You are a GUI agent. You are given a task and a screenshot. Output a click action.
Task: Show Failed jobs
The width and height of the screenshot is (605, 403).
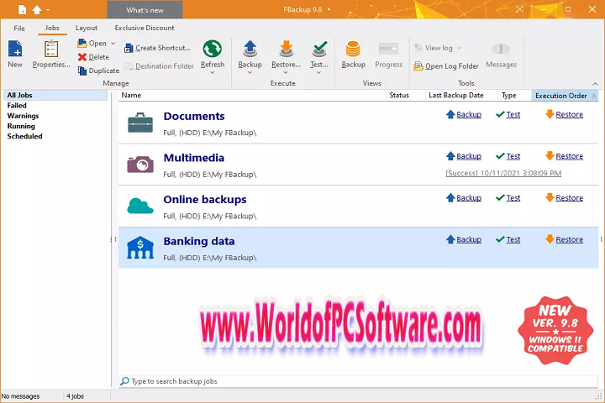click(17, 106)
